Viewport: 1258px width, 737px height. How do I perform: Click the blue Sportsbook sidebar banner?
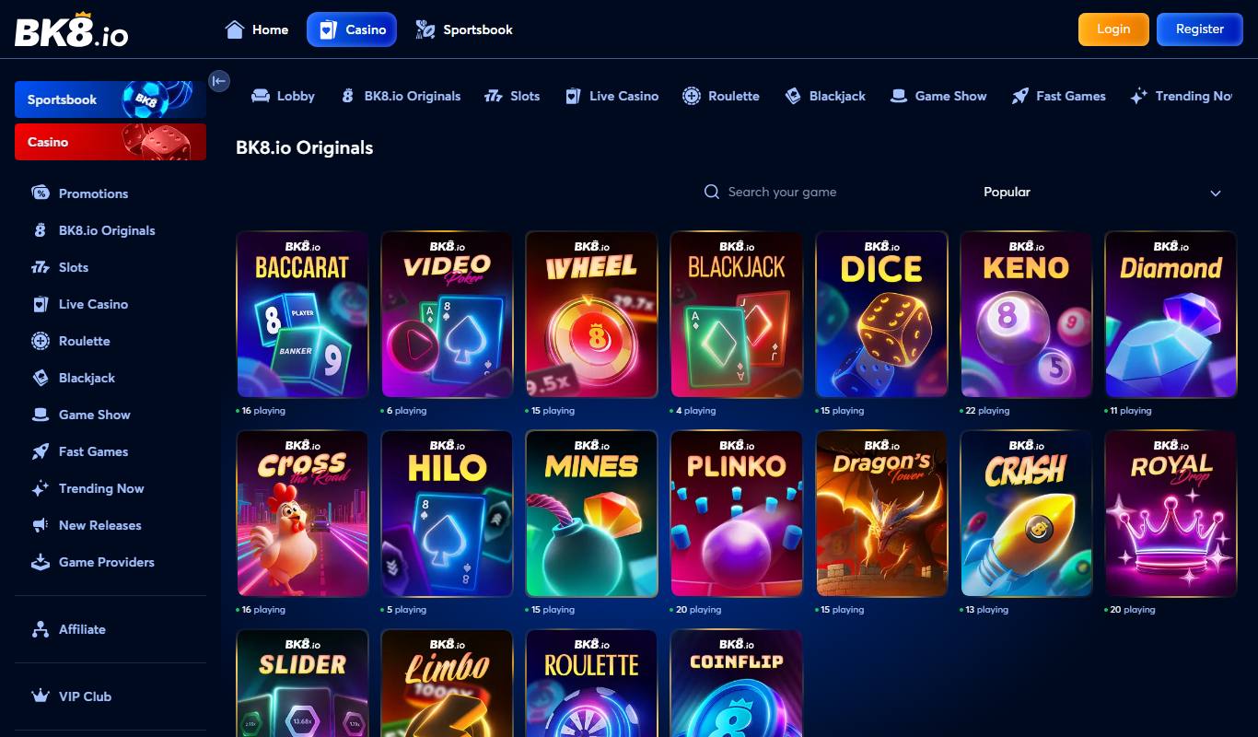click(x=111, y=99)
